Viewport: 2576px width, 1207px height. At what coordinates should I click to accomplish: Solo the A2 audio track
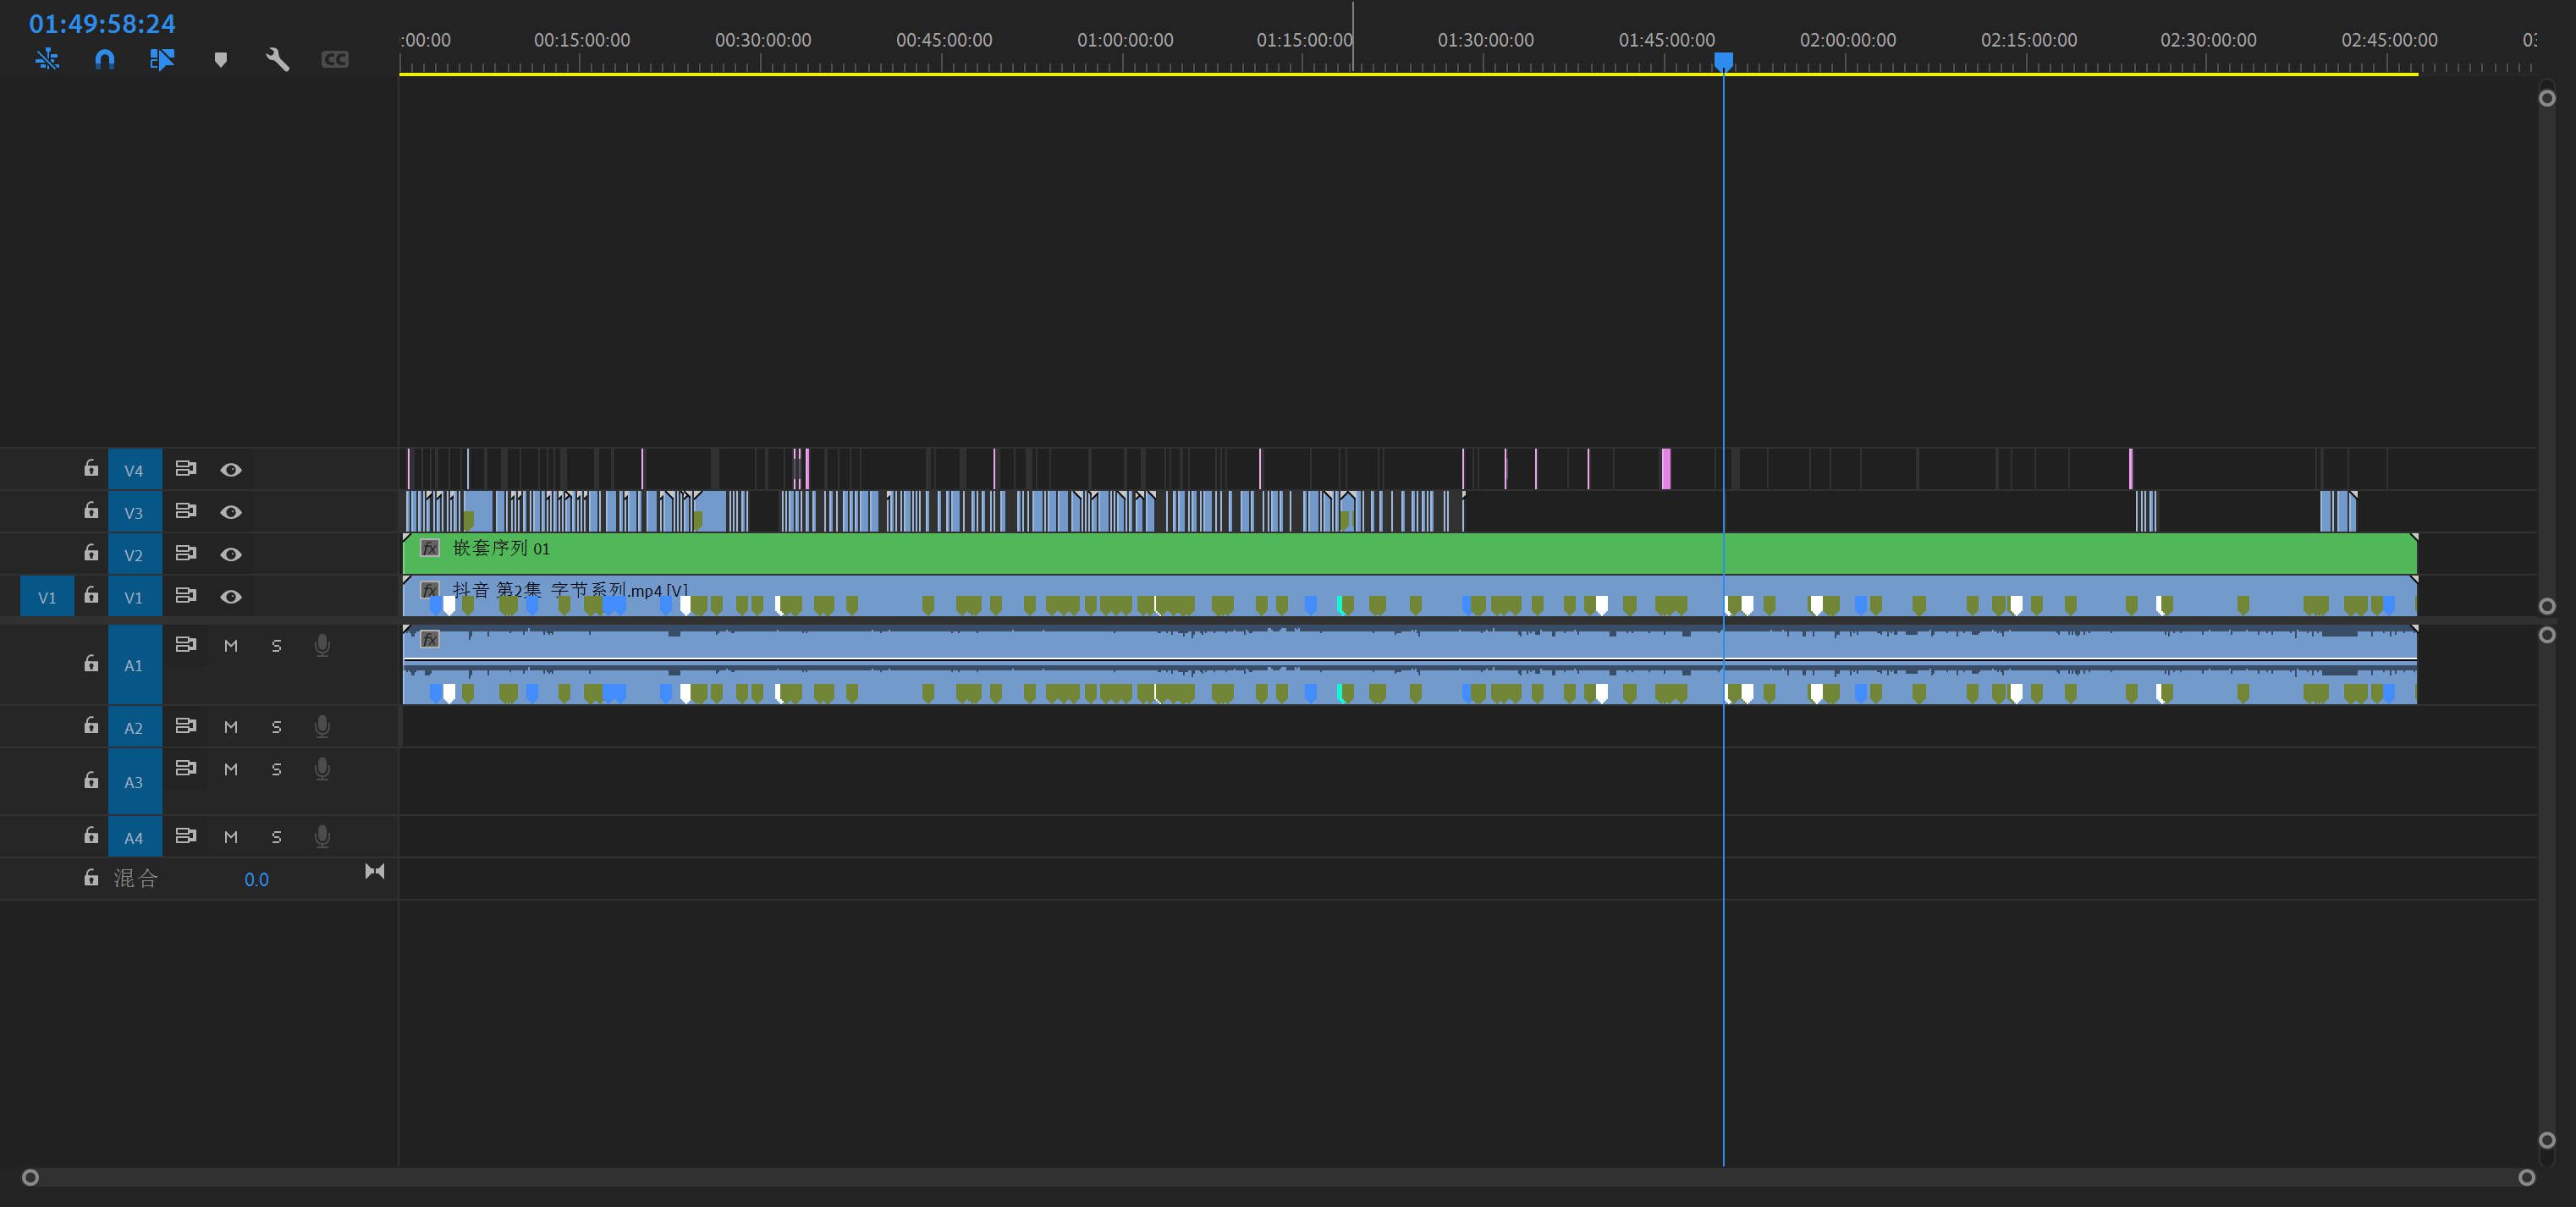[276, 727]
